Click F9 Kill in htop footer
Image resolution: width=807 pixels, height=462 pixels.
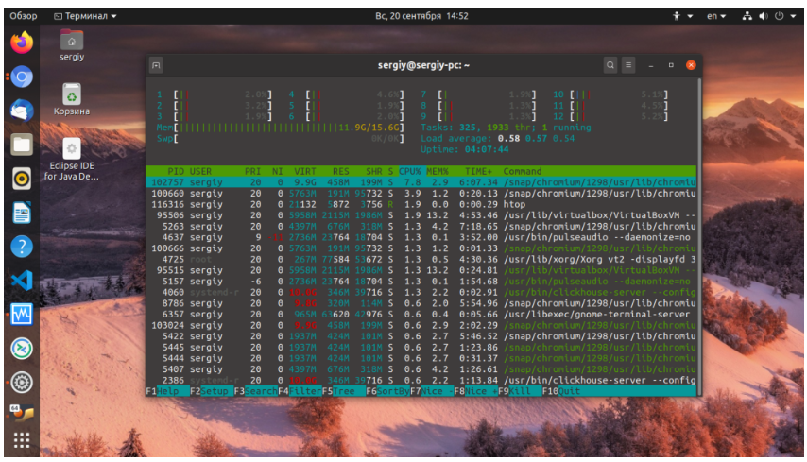point(520,391)
